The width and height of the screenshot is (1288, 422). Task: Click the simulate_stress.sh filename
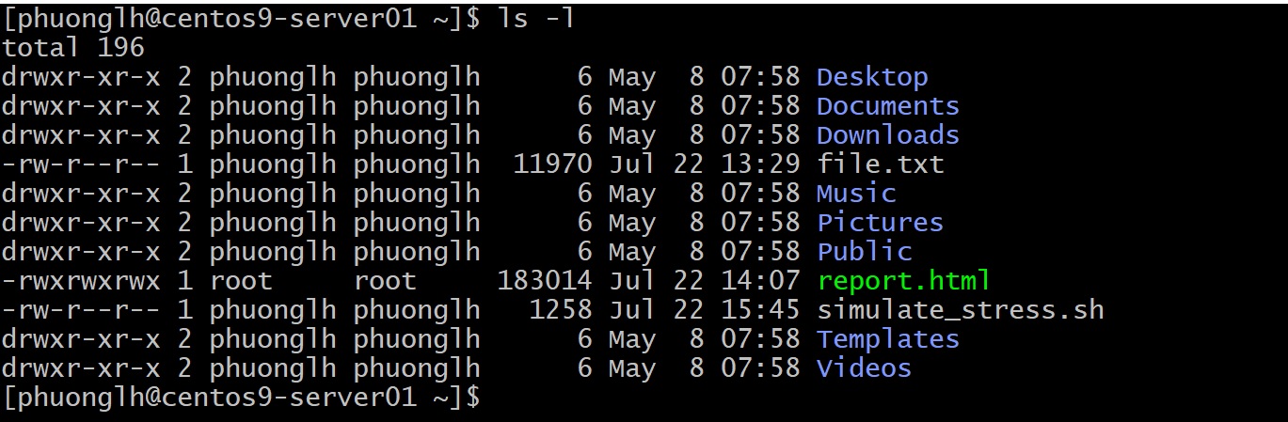(x=960, y=310)
